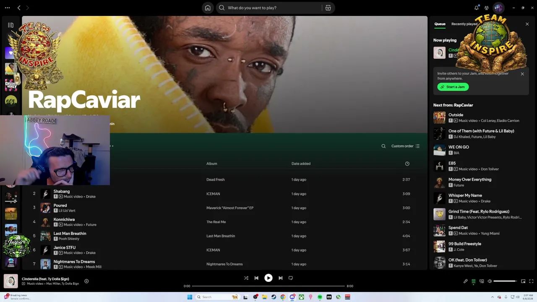Sort by the Date added column header
This screenshot has width=537, height=302.
pos(301,164)
